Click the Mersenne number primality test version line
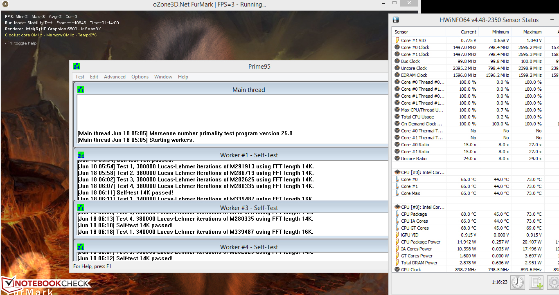Viewport: 559px width, 295px height. pyautogui.click(x=185, y=133)
